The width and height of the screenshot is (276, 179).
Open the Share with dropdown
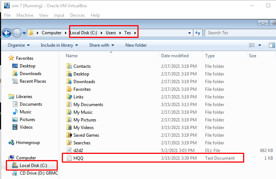point(101,45)
